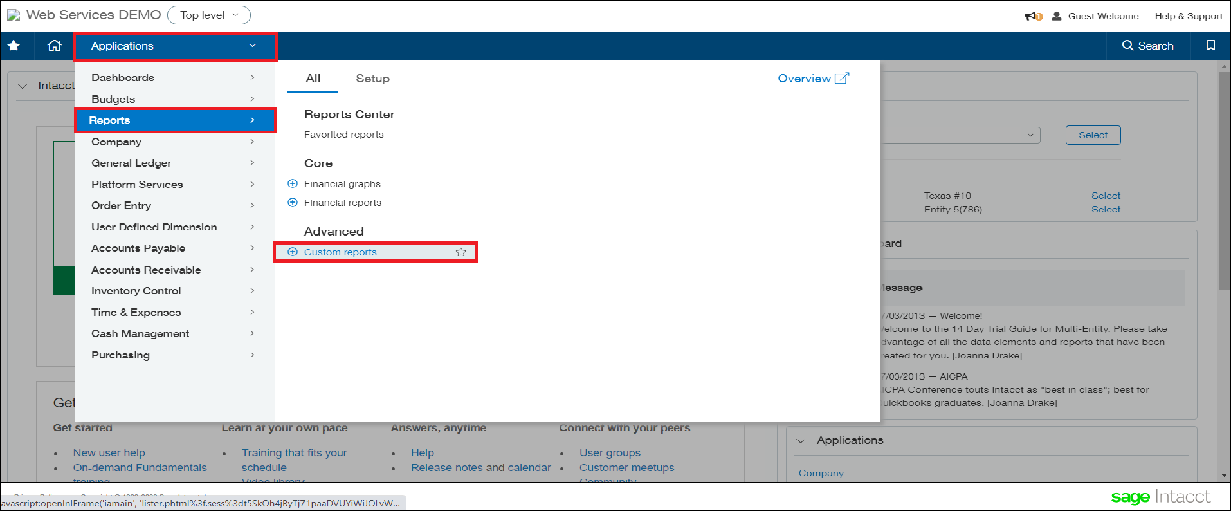The height and width of the screenshot is (511, 1231).
Task: Open the Help link under Answers, anytime
Action: click(x=423, y=453)
